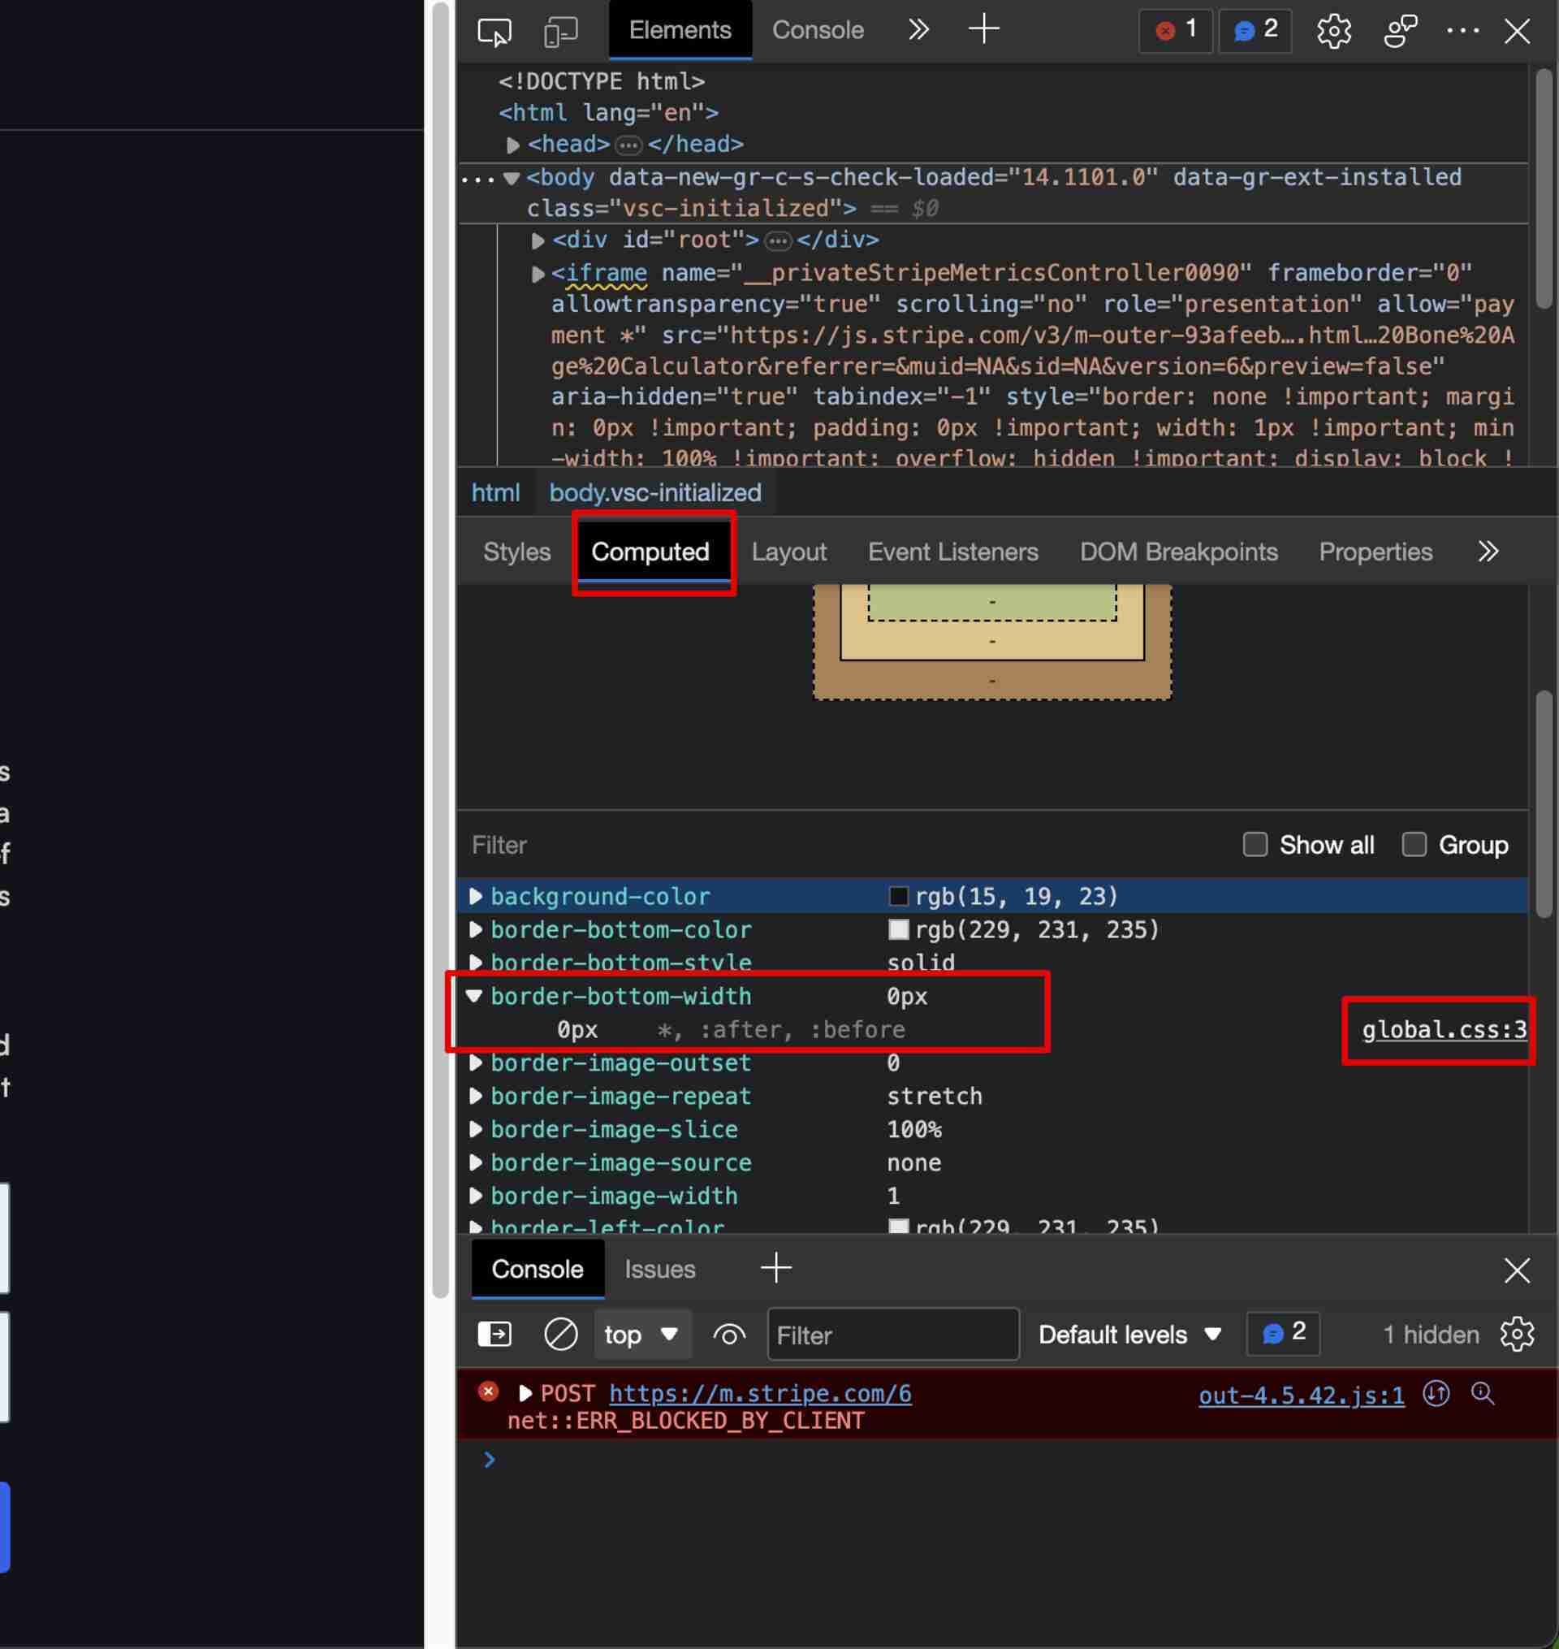The width and height of the screenshot is (1559, 1649).
Task: Expand the div id root node
Action: (x=538, y=241)
